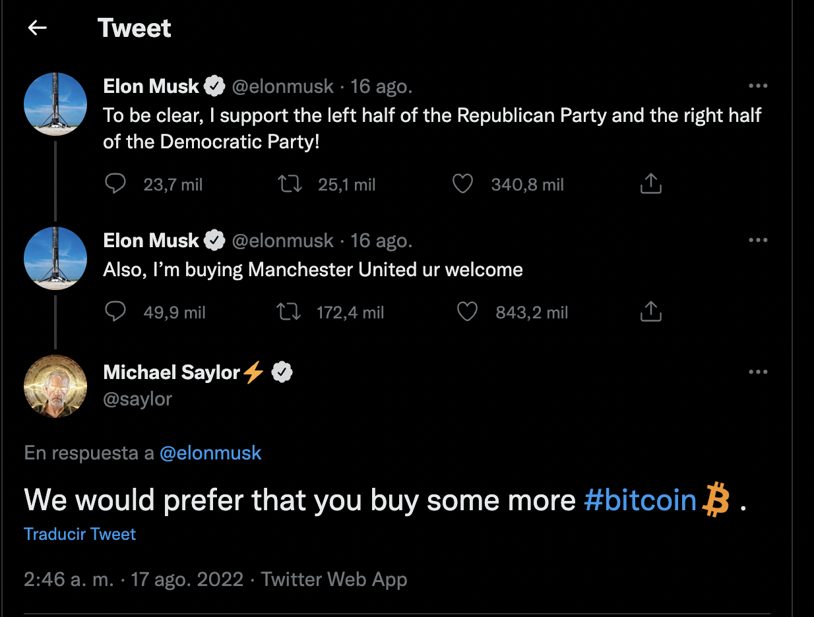Reply to the Republican Party tweet
The width and height of the screenshot is (814, 617).
[115, 185]
